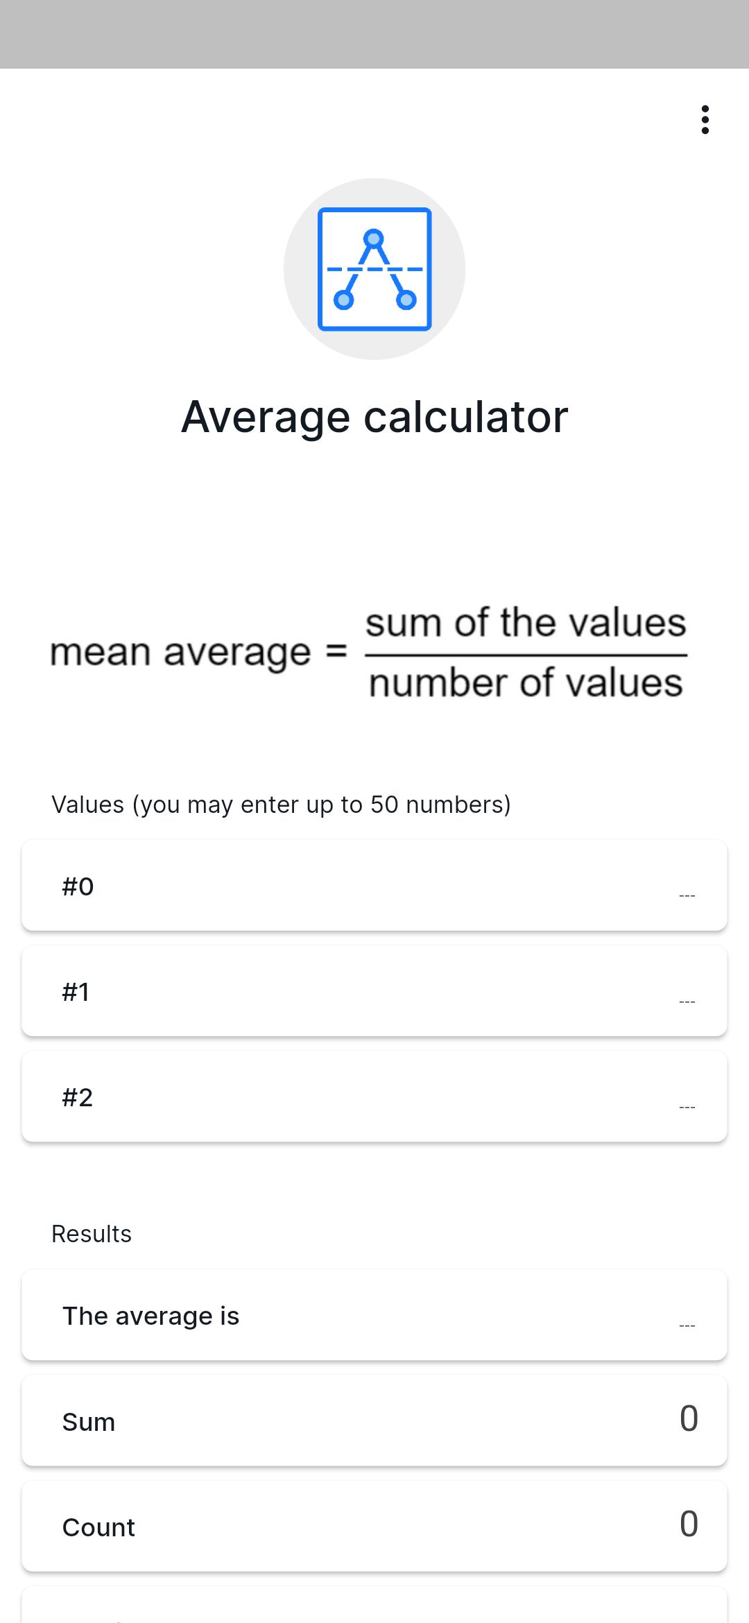Open the three-dot overflow menu
This screenshot has height=1623, width=749.
coord(705,120)
